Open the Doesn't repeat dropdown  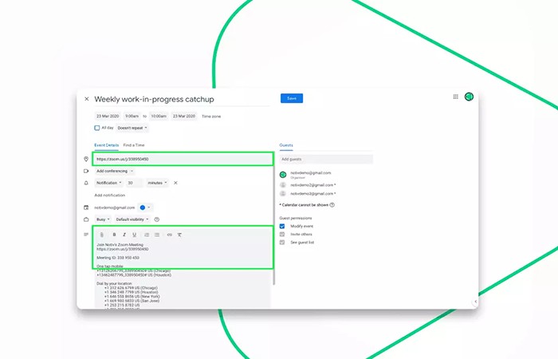132,128
